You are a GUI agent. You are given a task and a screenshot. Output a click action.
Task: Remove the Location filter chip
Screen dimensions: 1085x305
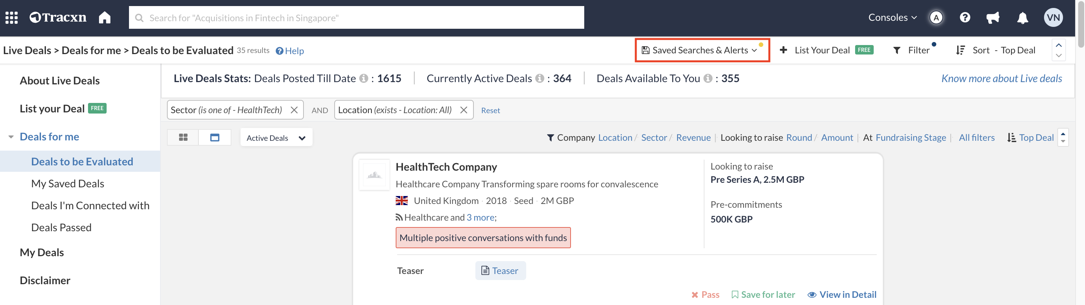pos(464,110)
